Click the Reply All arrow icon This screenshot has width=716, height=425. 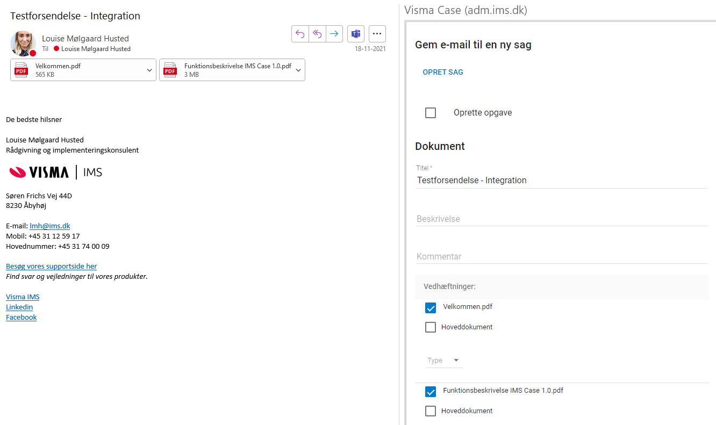click(x=317, y=34)
